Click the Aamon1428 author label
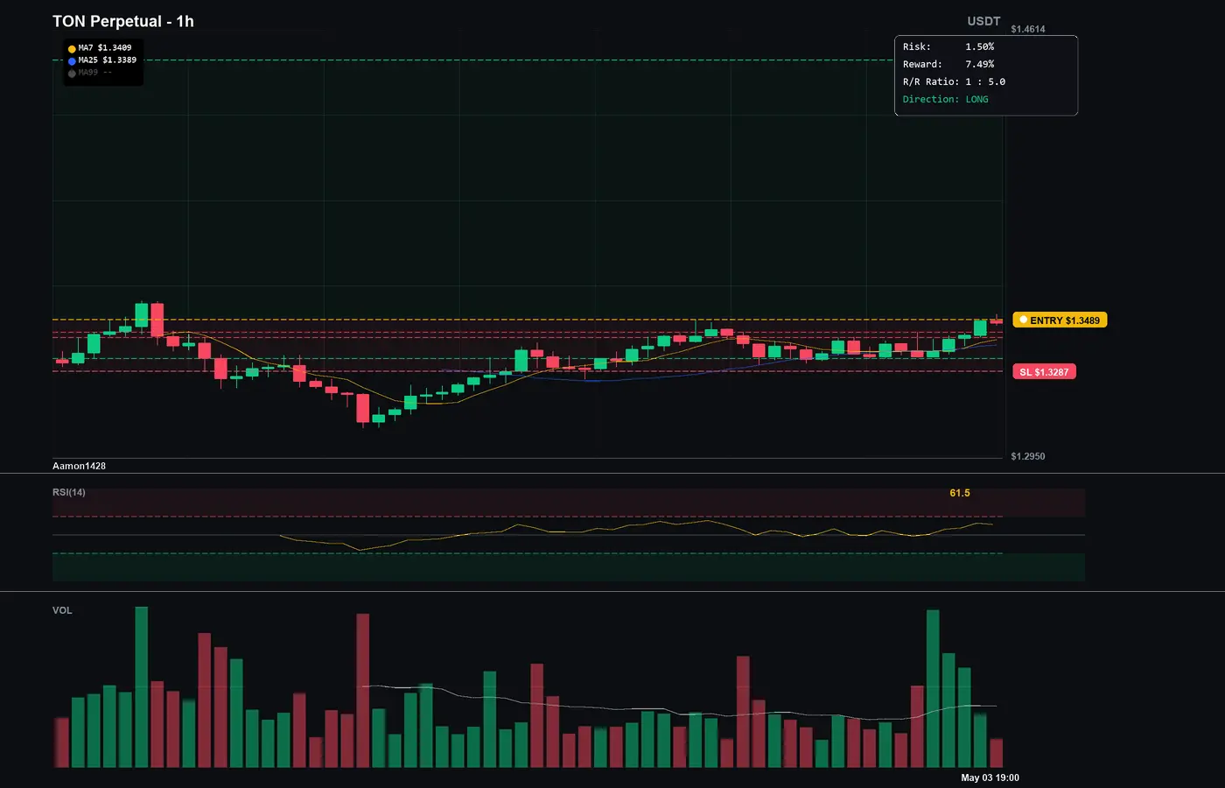This screenshot has height=788, width=1225. 79,466
